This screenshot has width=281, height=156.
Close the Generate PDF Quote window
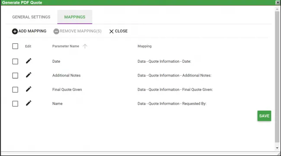[x=278, y=2]
